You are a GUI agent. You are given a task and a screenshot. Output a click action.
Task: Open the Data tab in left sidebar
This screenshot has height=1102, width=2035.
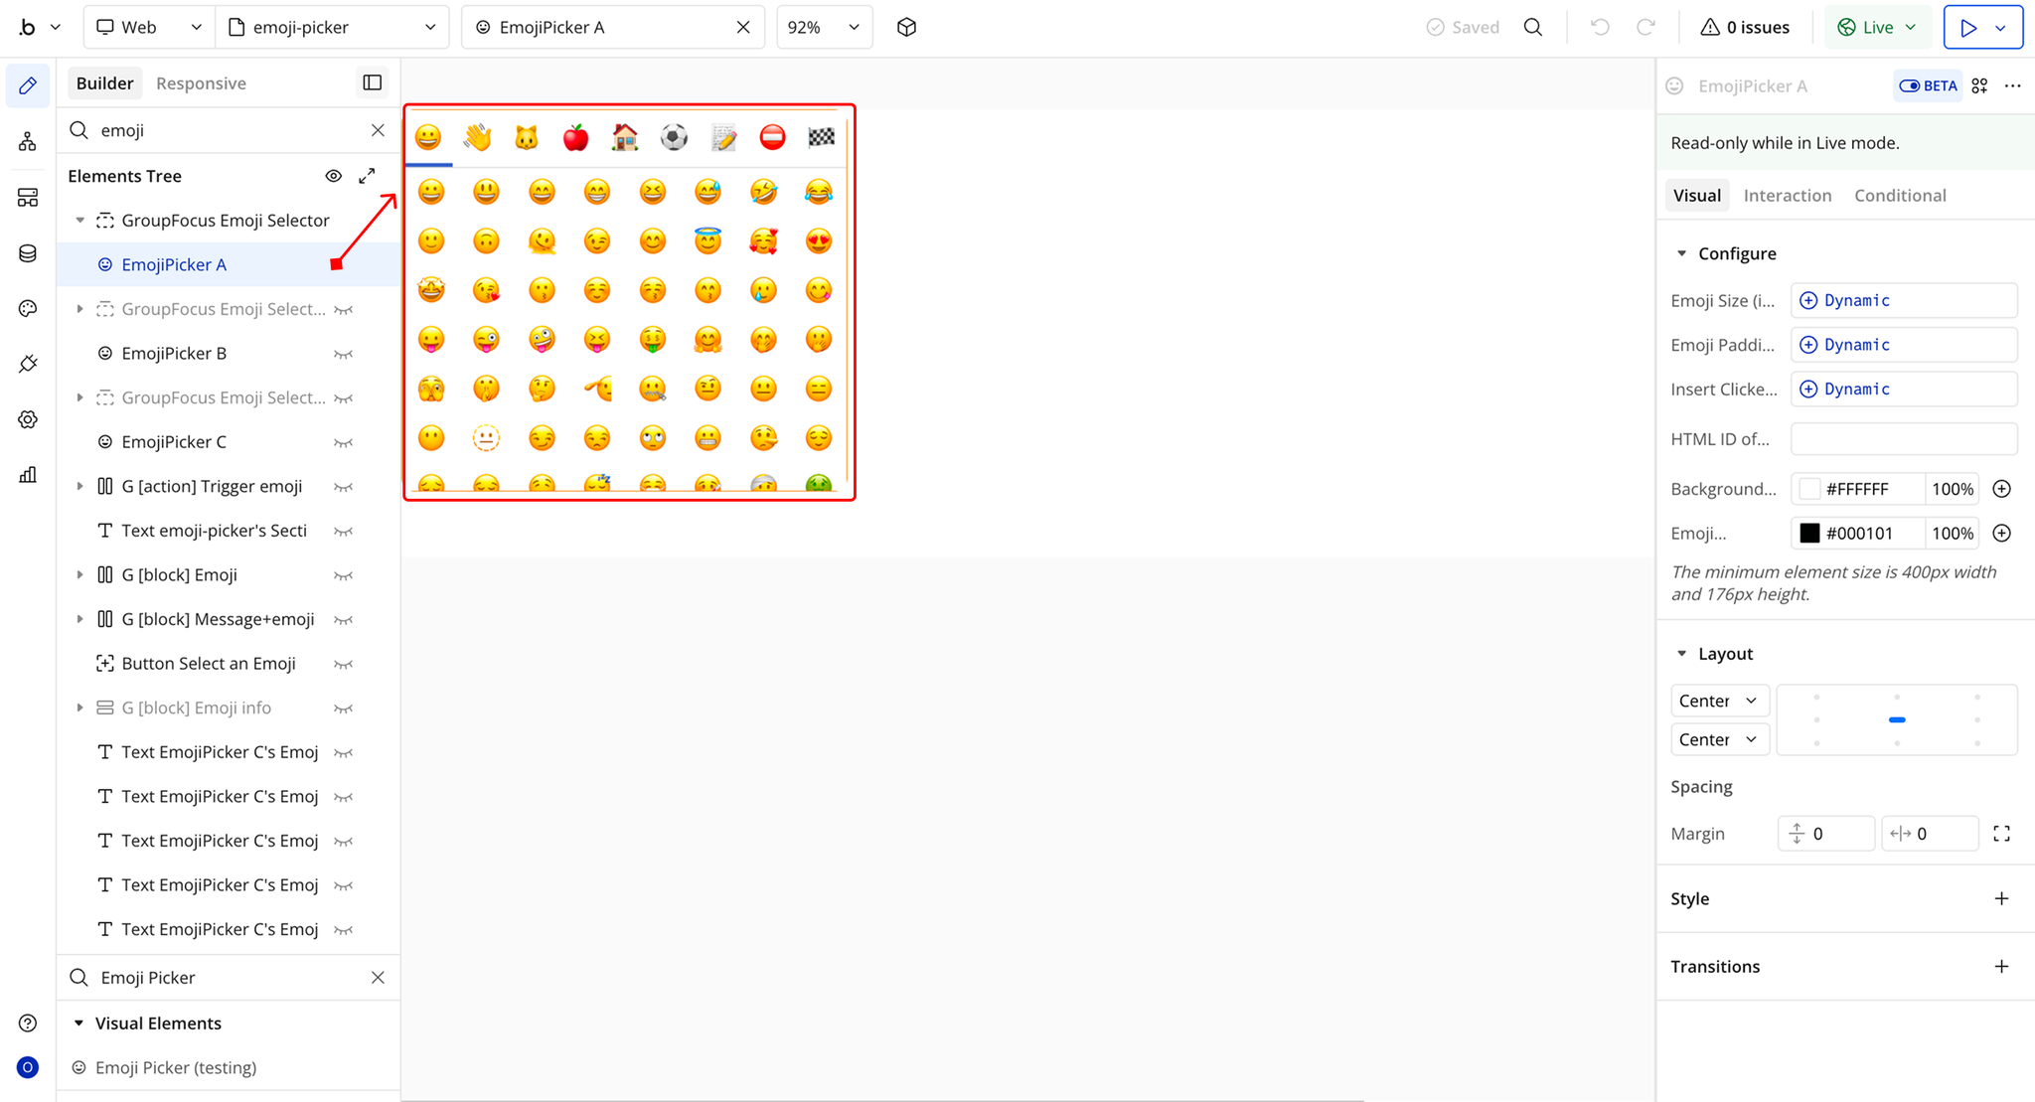[28, 253]
